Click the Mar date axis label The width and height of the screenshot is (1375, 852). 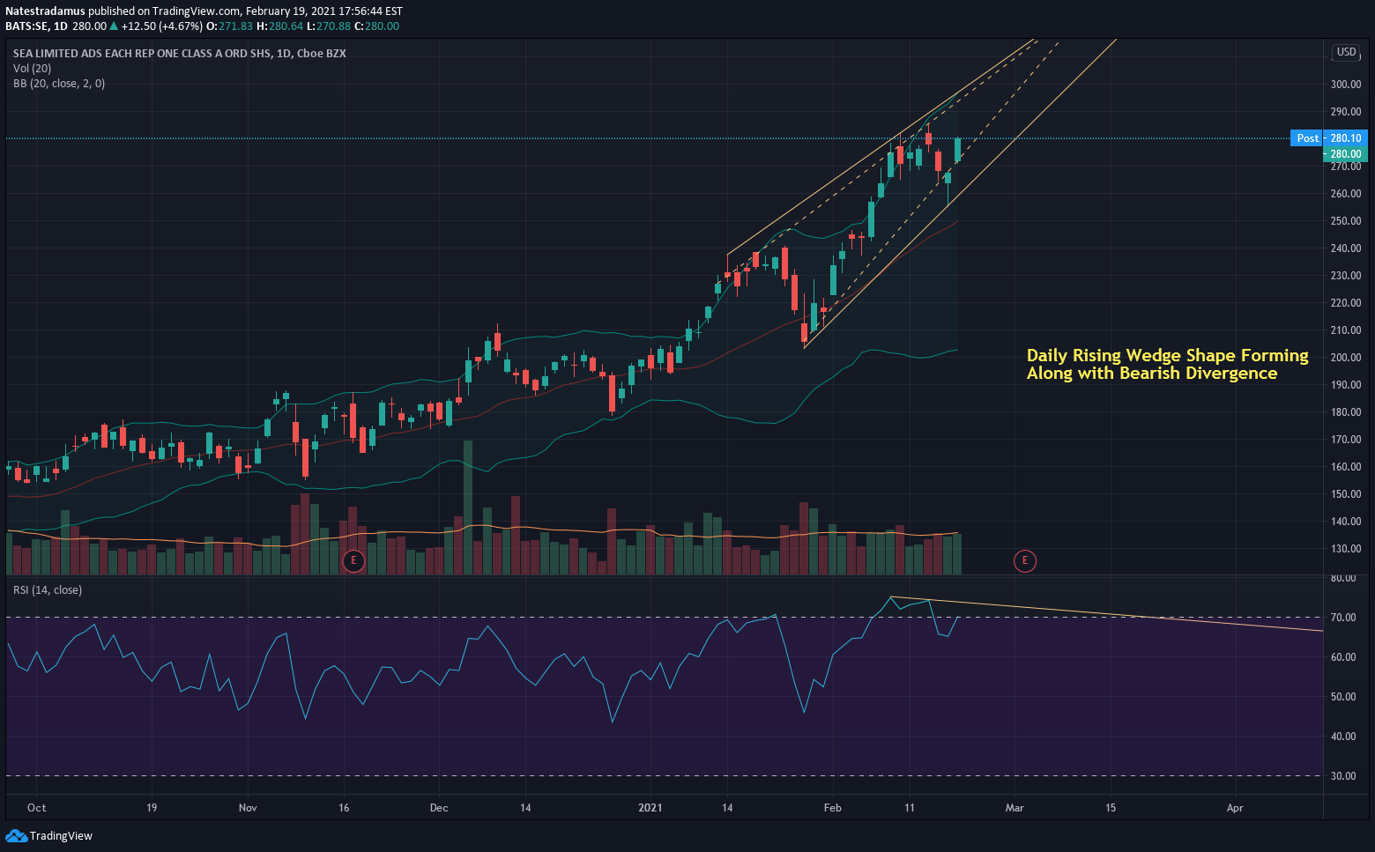1015,808
